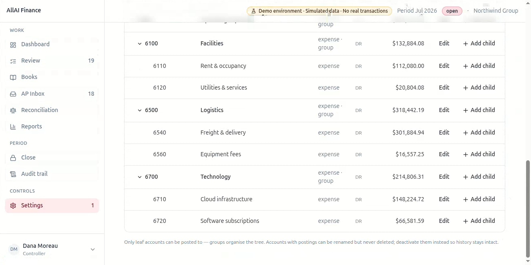531x265 pixels.
Task: Click the Books open-book icon
Action: click(x=13, y=77)
